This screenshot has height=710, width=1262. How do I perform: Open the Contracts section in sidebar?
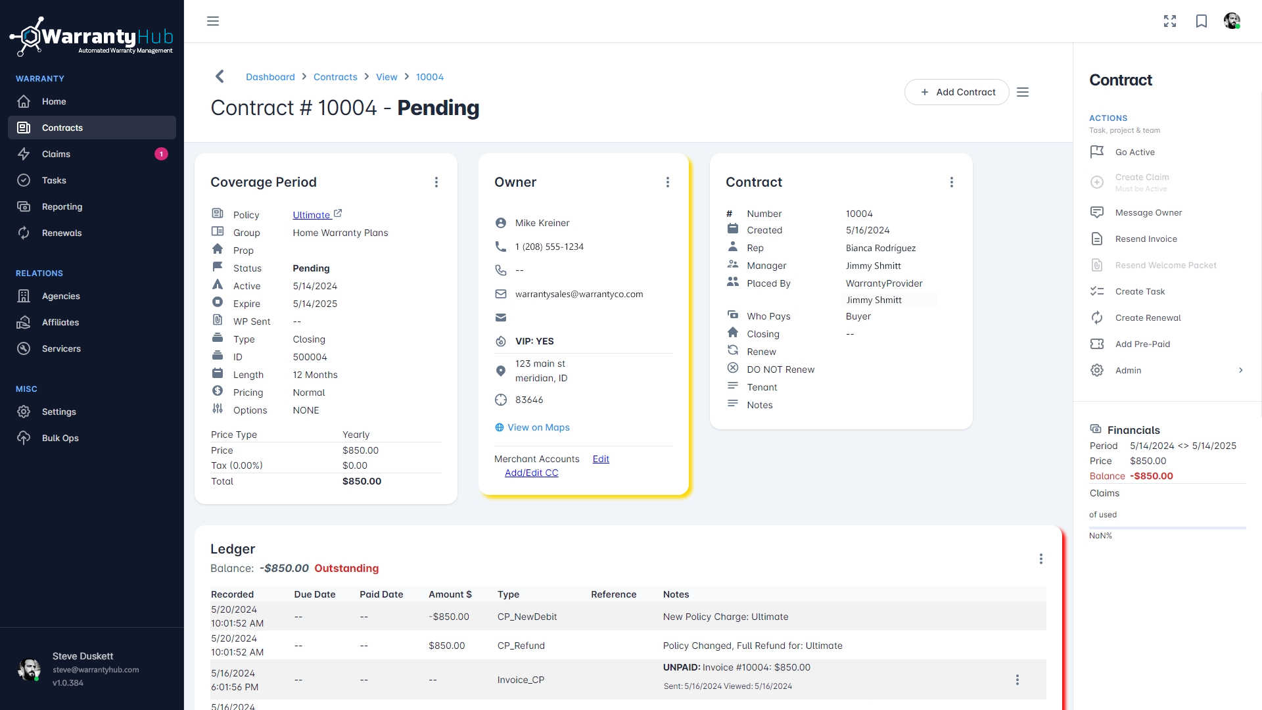62,128
